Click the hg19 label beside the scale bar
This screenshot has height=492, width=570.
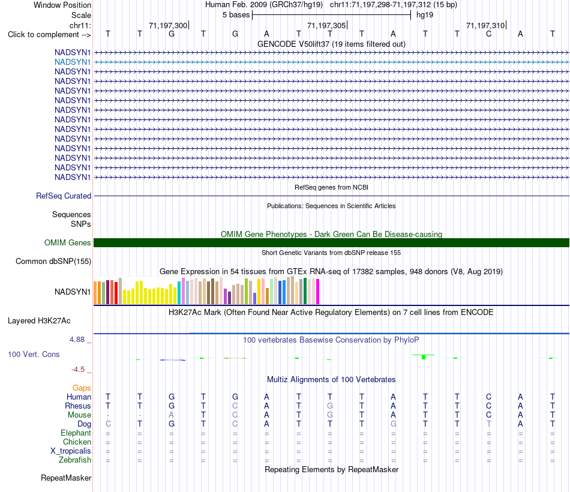[x=425, y=15]
